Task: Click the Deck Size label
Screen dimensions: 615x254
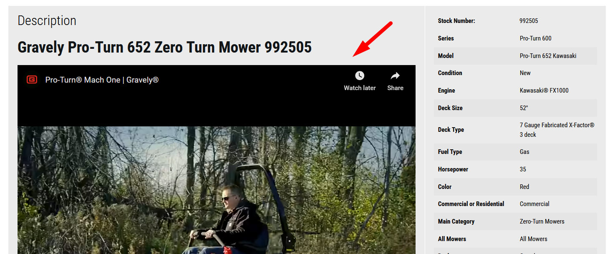Action: coord(450,108)
